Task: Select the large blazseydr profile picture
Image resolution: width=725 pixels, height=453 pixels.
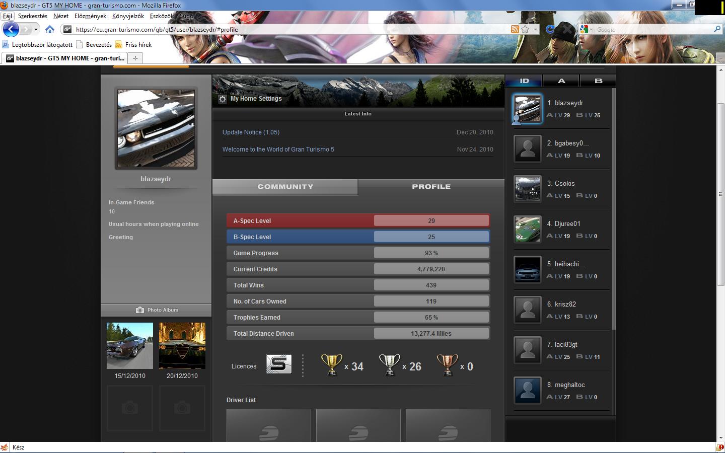Action: coord(156,128)
